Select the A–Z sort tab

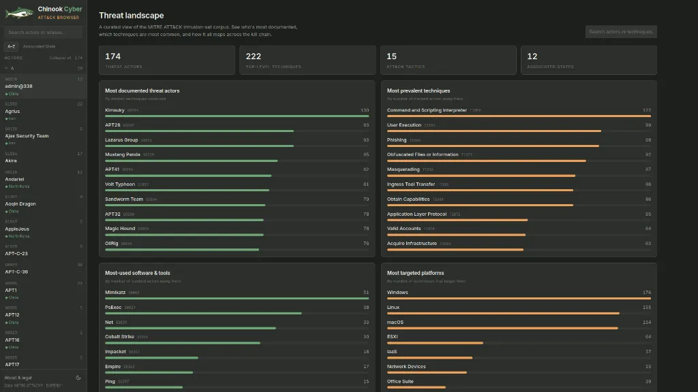pos(11,46)
